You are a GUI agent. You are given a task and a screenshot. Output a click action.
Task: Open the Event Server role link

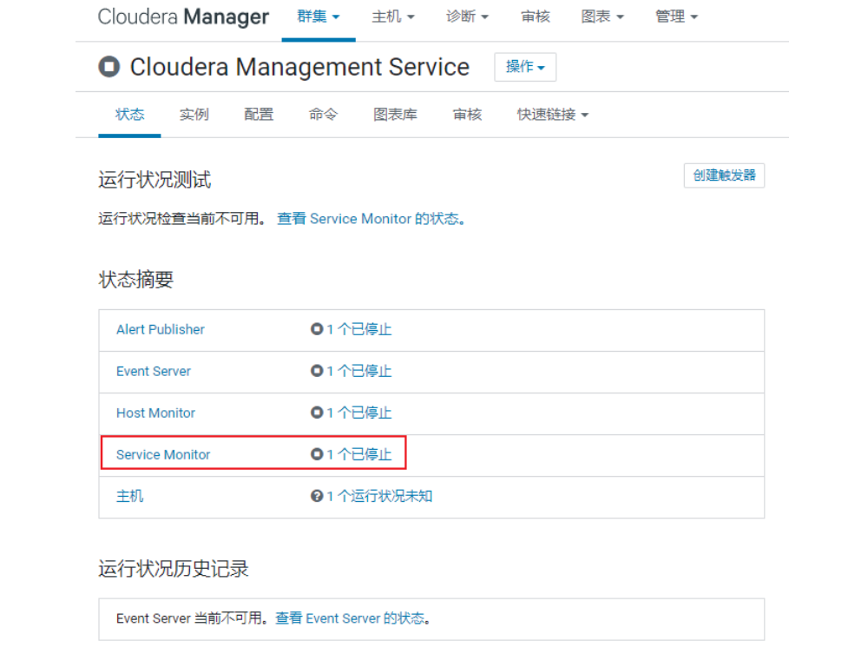pyautogui.click(x=154, y=371)
